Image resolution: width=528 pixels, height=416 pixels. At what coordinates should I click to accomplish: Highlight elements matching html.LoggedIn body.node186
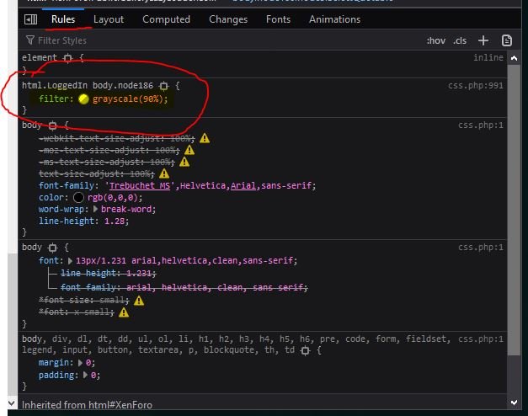click(x=163, y=86)
